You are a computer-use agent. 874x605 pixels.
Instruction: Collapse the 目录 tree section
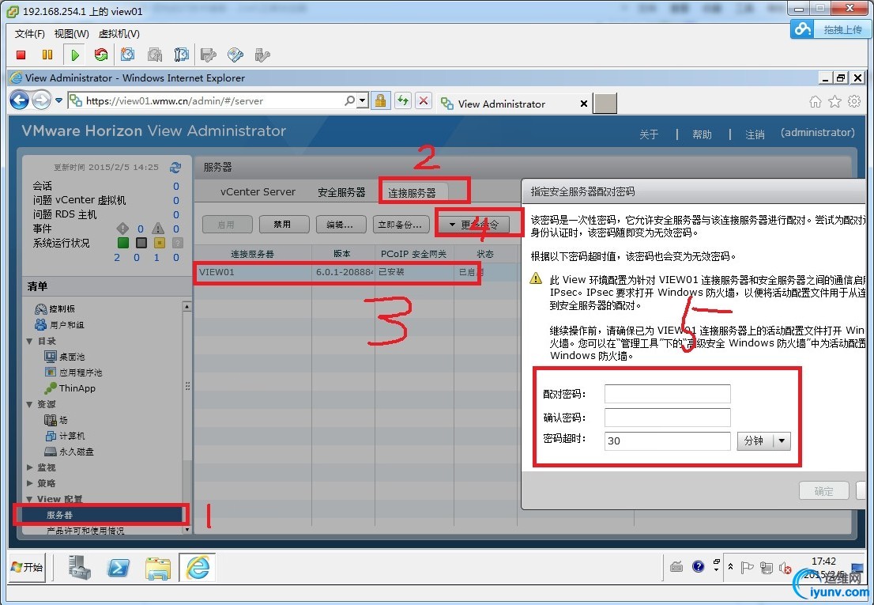pyautogui.click(x=29, y=341)
